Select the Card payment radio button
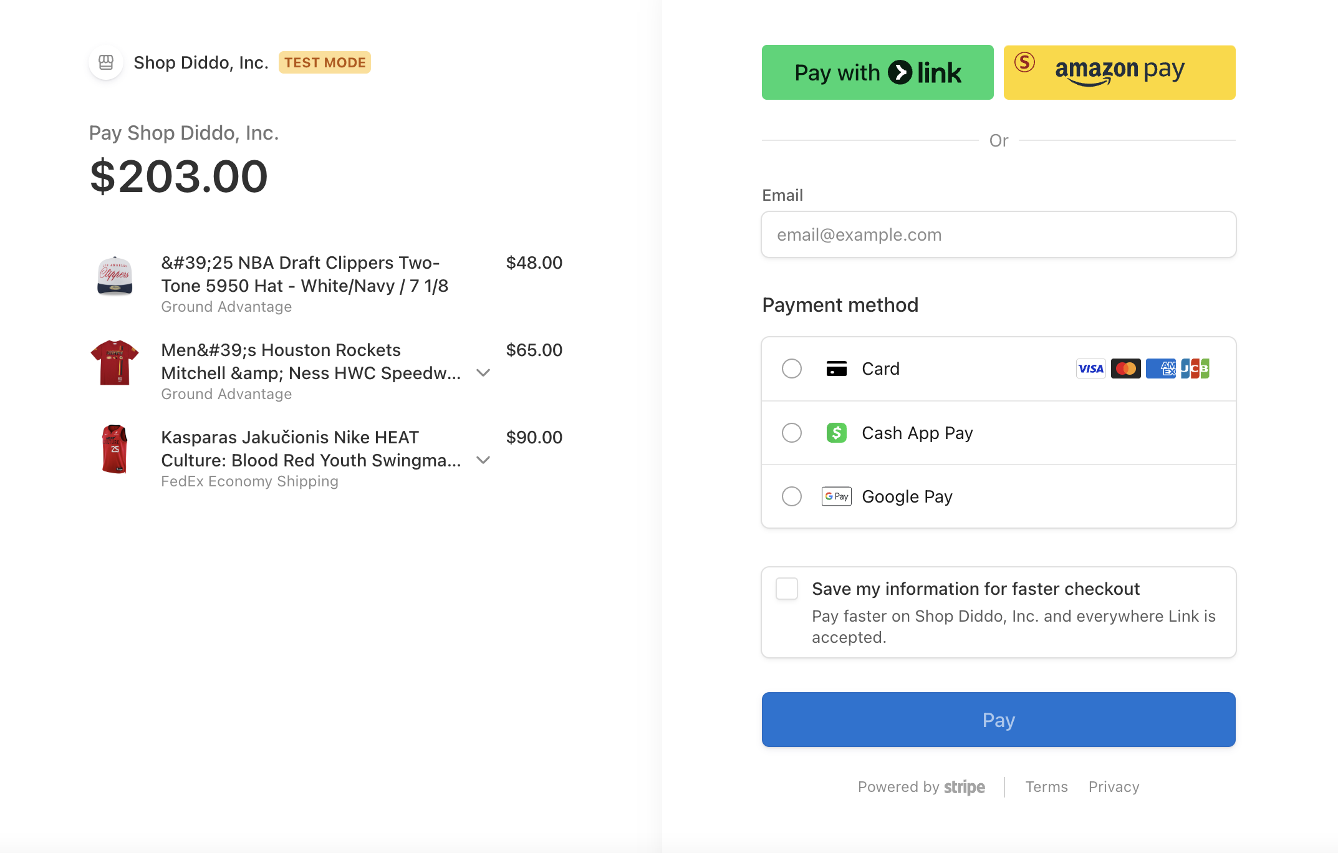Image resolution: width=1338 pixels, height=853 pixels. (792, 369)
